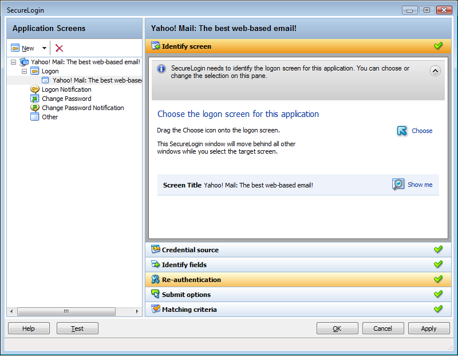
Task: Collapse the Yahoo! Mail root tree node
Action: pyautogui.click(x=13, y=62)
